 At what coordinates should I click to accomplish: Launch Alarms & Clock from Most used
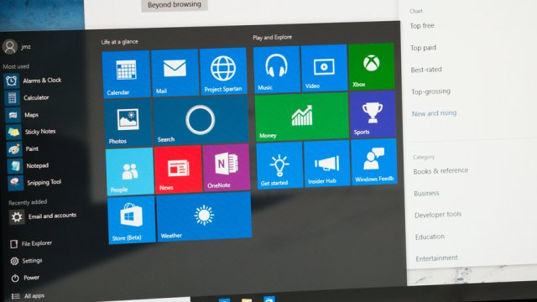34,81
